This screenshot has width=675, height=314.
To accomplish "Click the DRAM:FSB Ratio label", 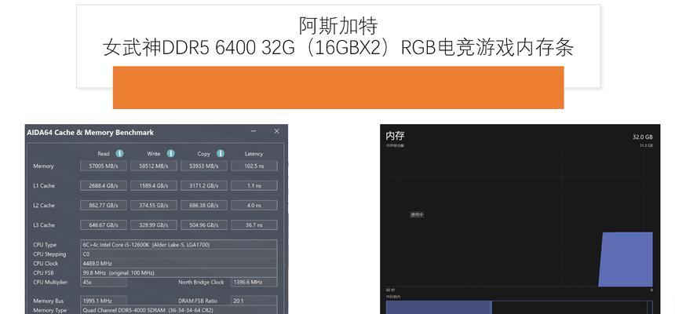I will click(198, 301).
